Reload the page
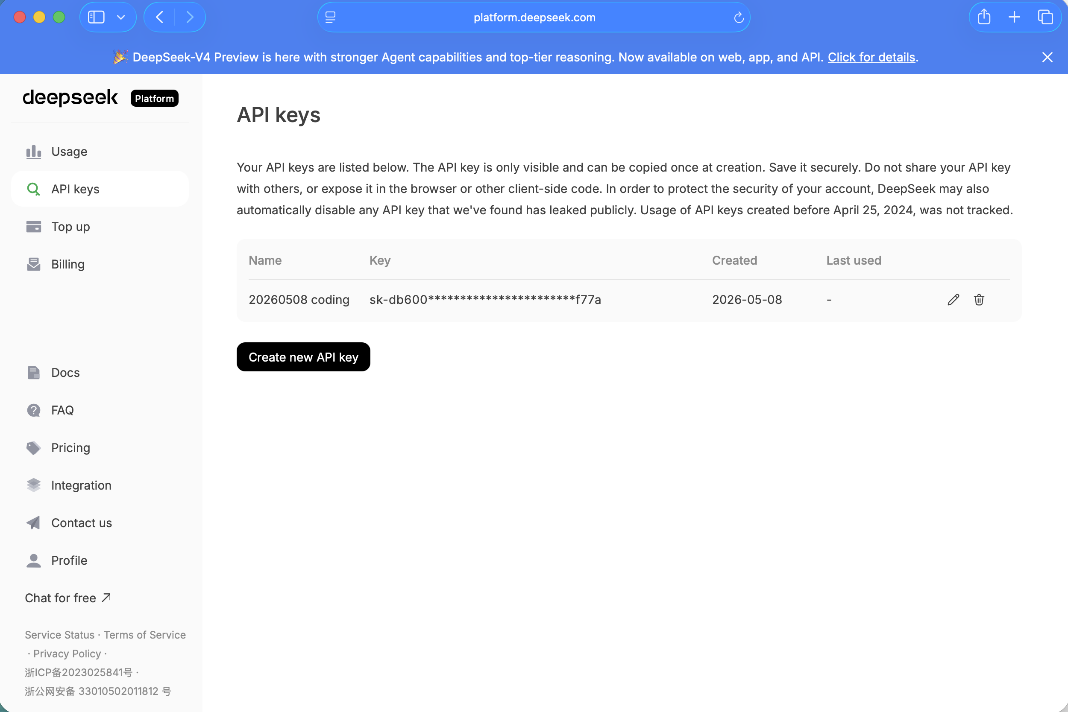 [x=739, y=17]
